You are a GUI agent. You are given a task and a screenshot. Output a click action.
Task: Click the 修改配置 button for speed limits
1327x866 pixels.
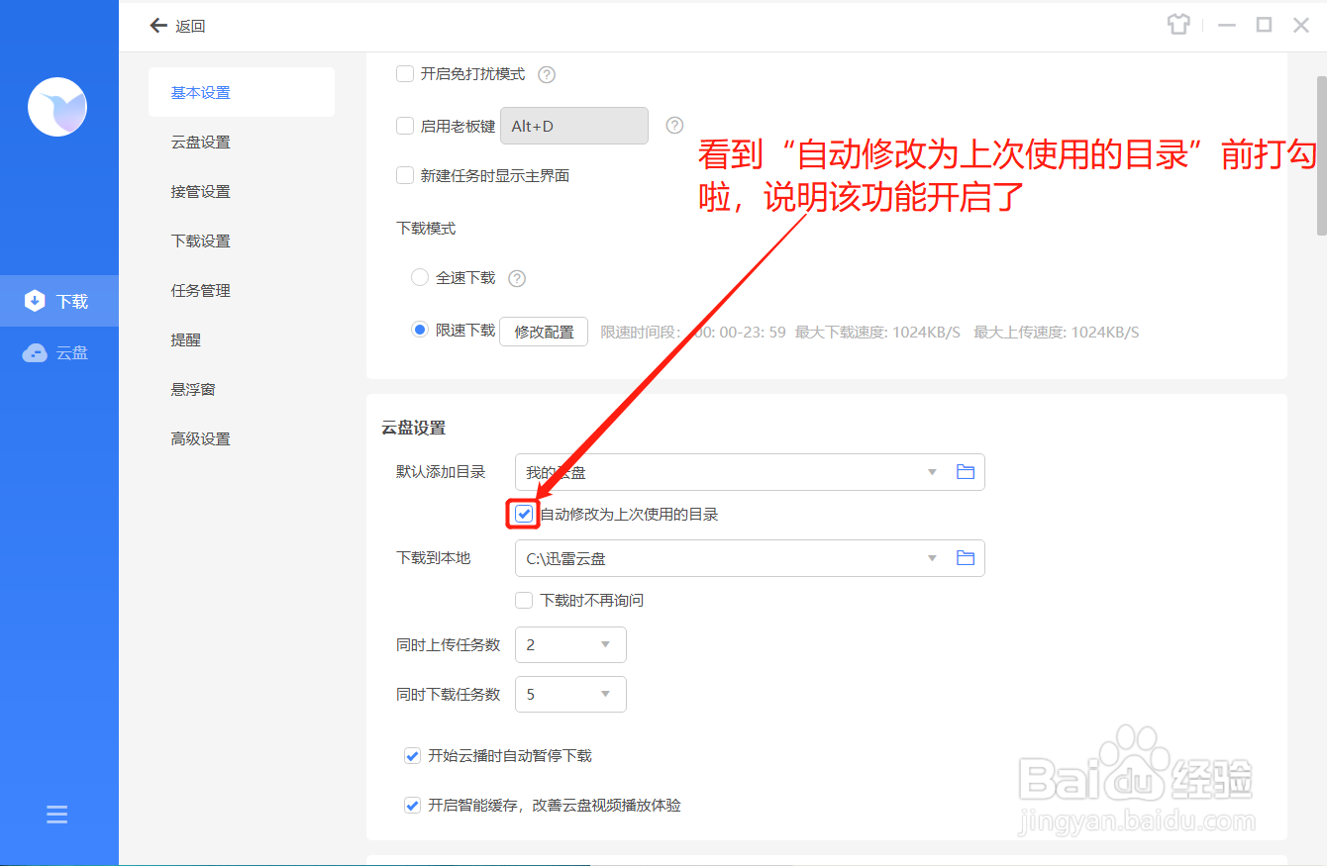coord(543,331)
